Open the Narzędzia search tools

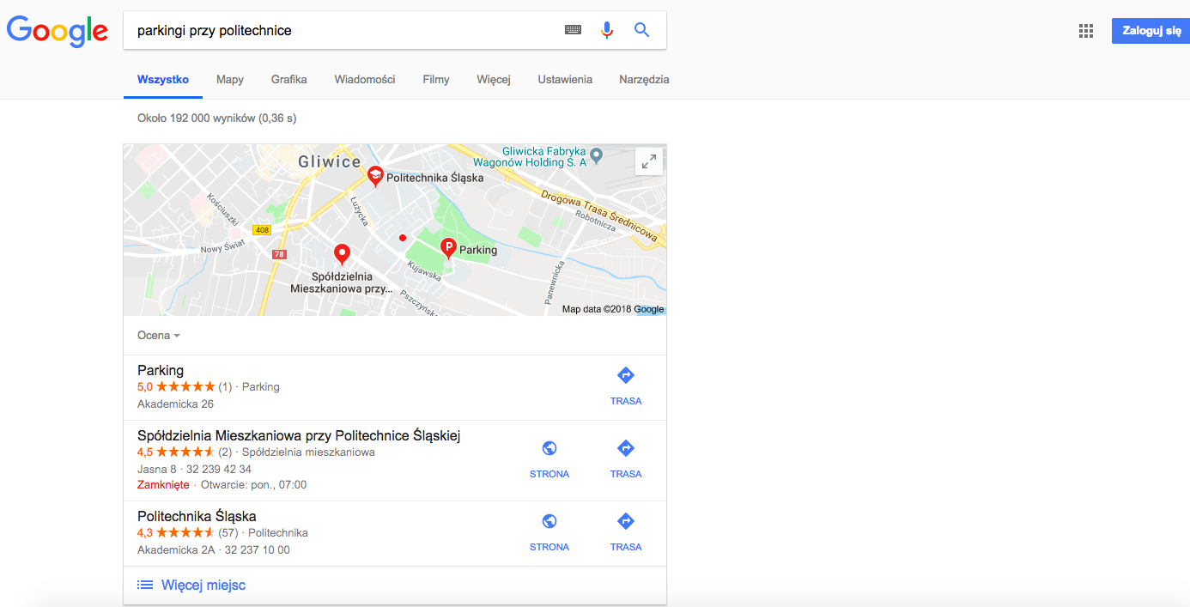[x=644, y=80]
